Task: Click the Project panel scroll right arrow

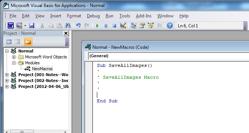Action: click(65, 132)
